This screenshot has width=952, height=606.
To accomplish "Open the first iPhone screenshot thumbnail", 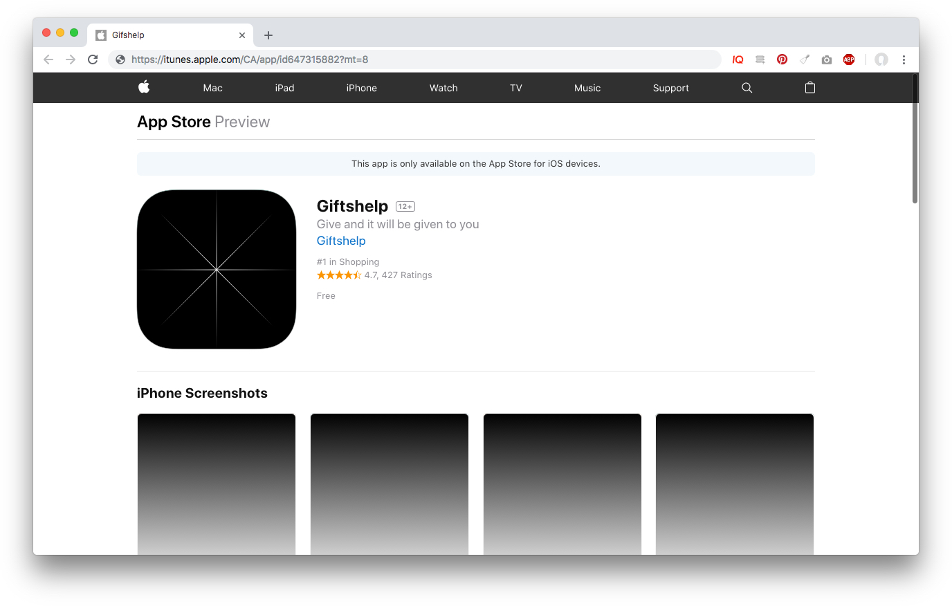I will 217,484.
